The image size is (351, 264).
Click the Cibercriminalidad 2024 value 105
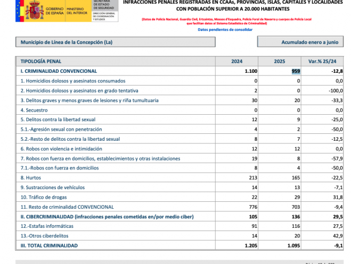tap(253, 217)
